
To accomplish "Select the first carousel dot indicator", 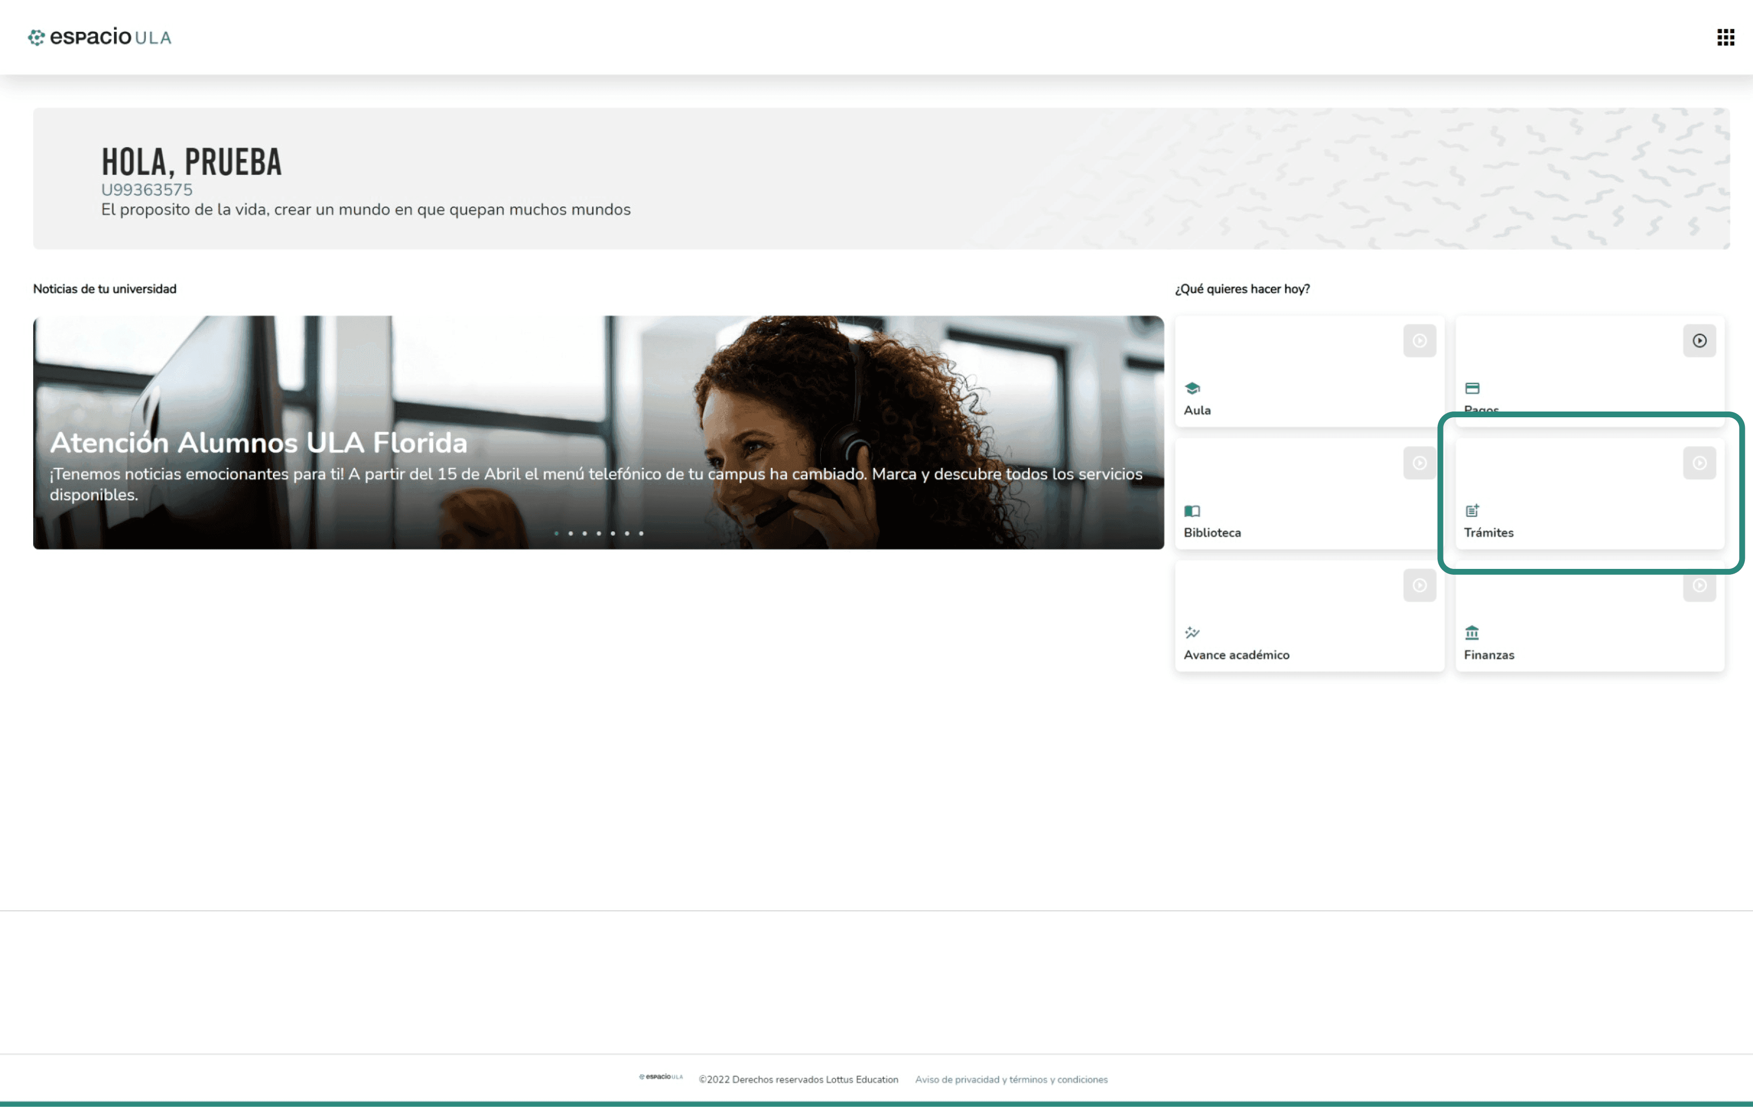I will 556,533.
